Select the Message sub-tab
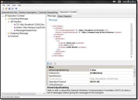Screen dimensions: 138x100 point(52,16)
